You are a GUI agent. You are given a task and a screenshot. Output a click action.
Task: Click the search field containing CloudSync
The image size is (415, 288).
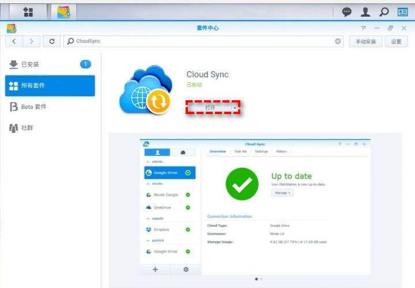click(x=203, y=41)
